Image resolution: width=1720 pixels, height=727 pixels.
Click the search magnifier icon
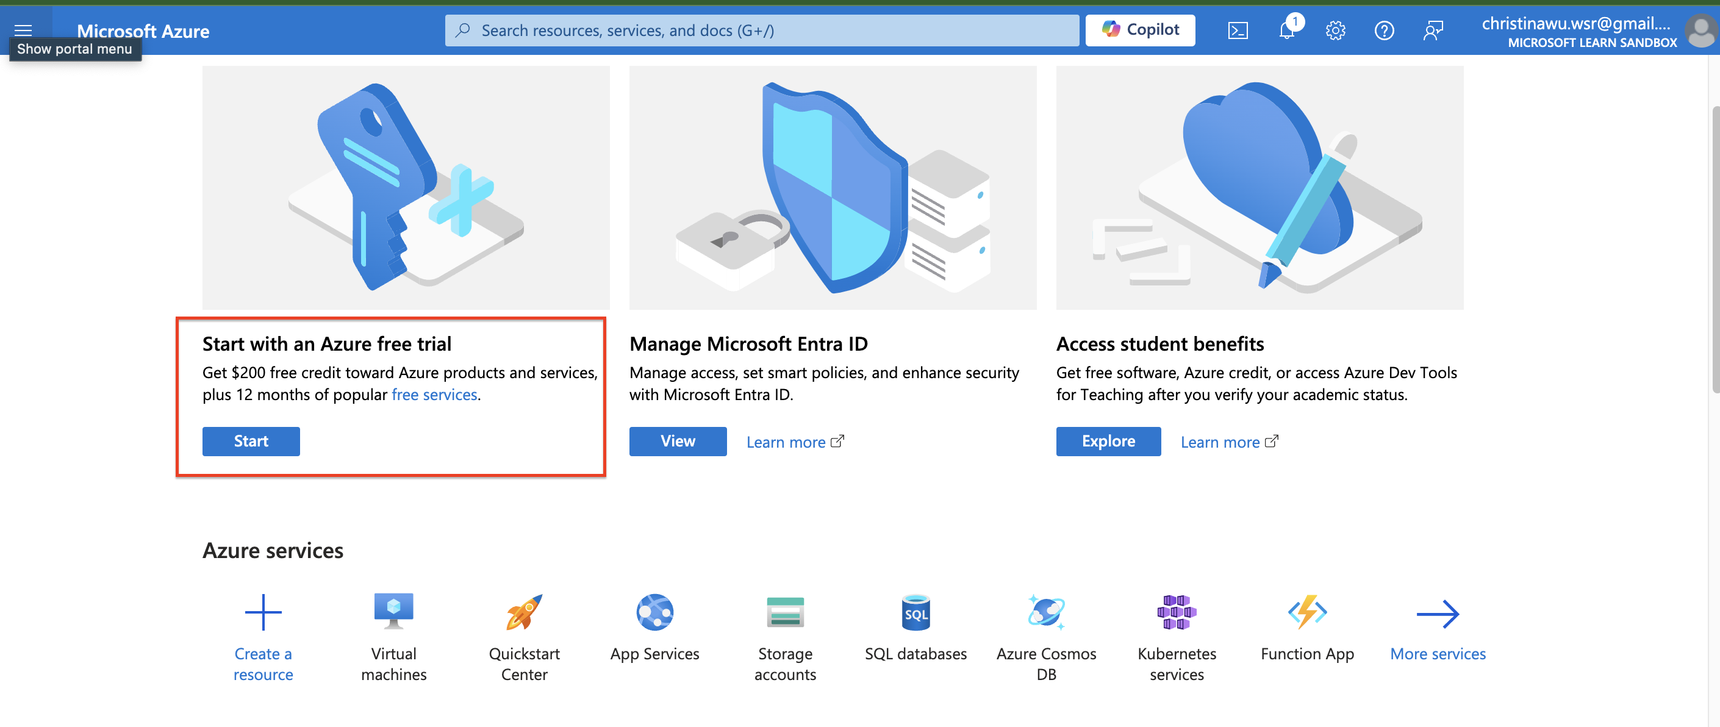point(462,30)
